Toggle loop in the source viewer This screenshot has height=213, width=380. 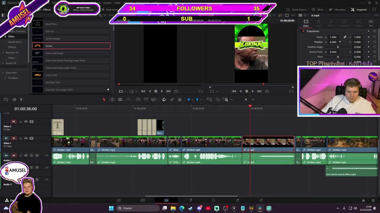[x=176, y=91]
